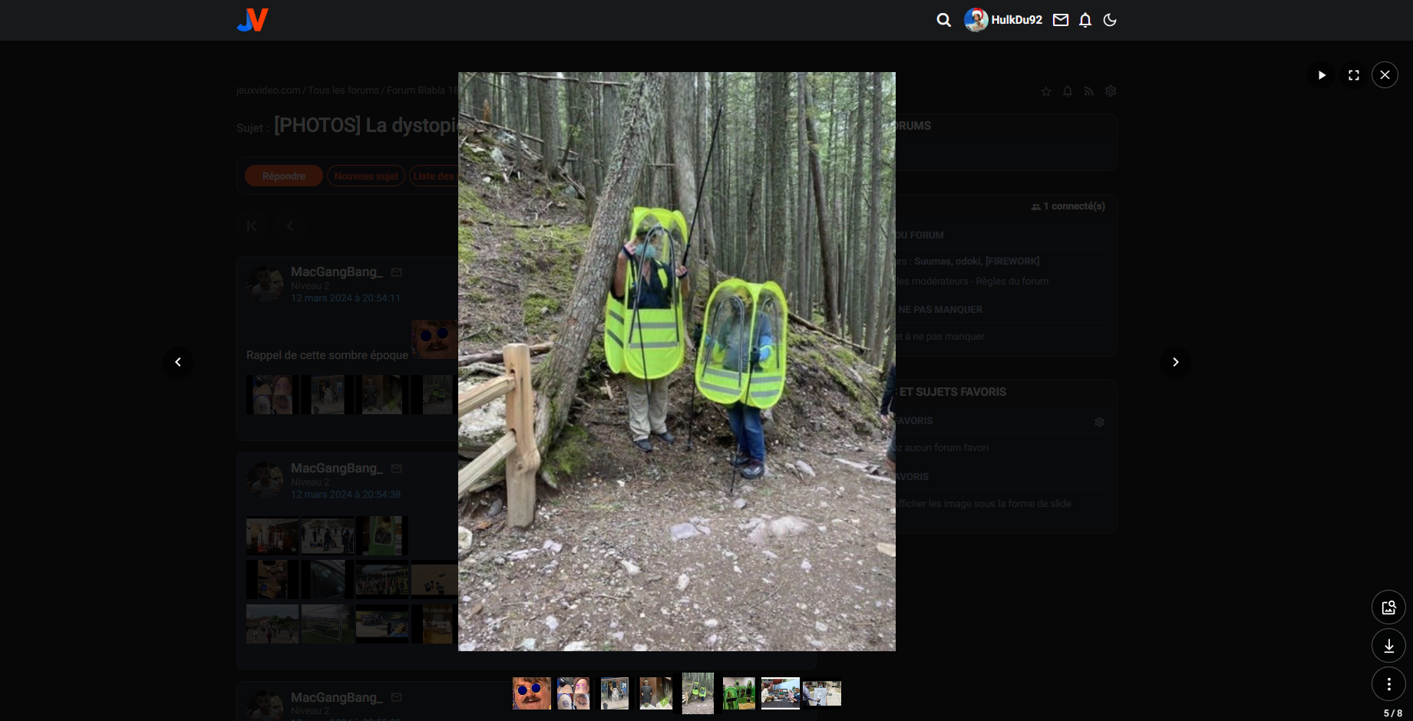Toggle fullscreen mode in the image viewer
Screen dimensions: 1413x721
coord(1353,75)
